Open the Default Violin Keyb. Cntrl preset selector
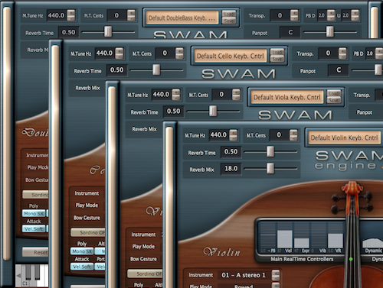 point(345,138)
